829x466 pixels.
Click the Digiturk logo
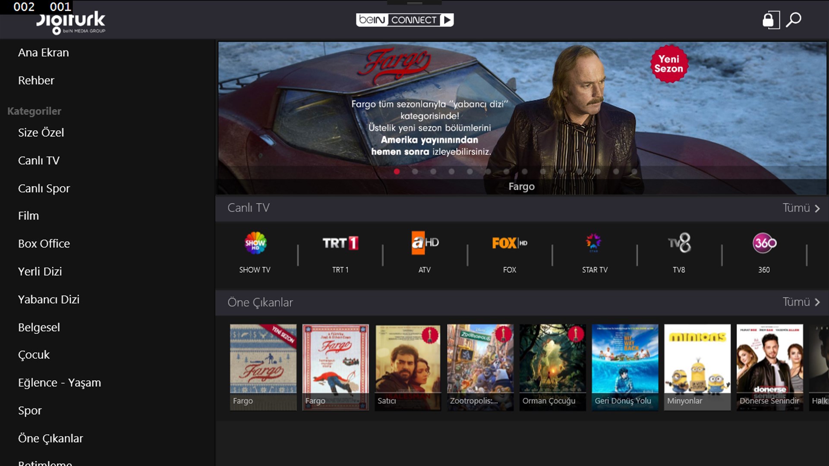(x=71, y=22)
